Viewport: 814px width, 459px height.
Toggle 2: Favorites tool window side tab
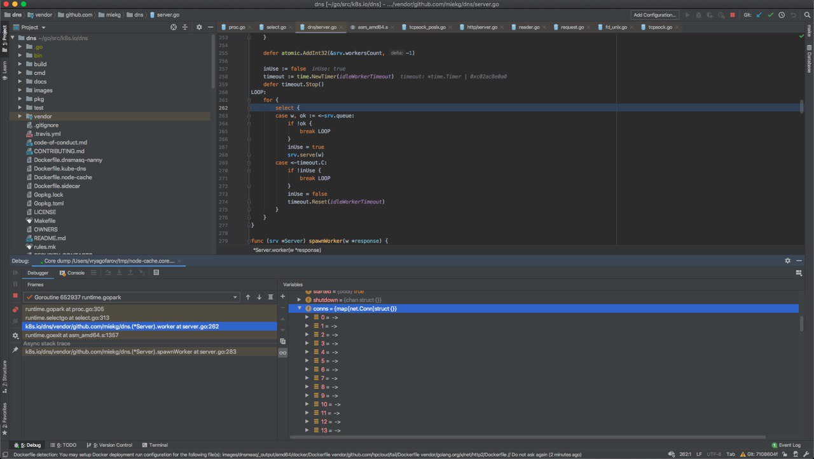coord(4,420)
